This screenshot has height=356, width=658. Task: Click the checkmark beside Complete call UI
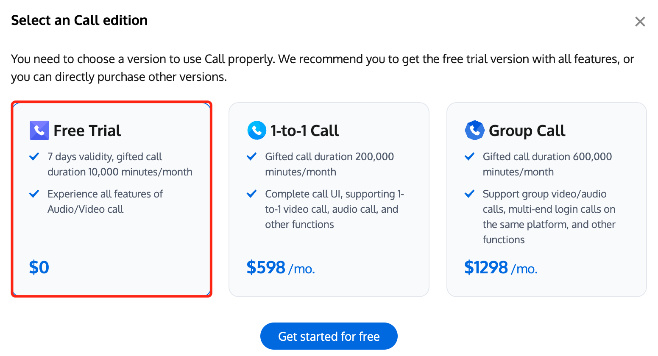(x=252, y=194)
